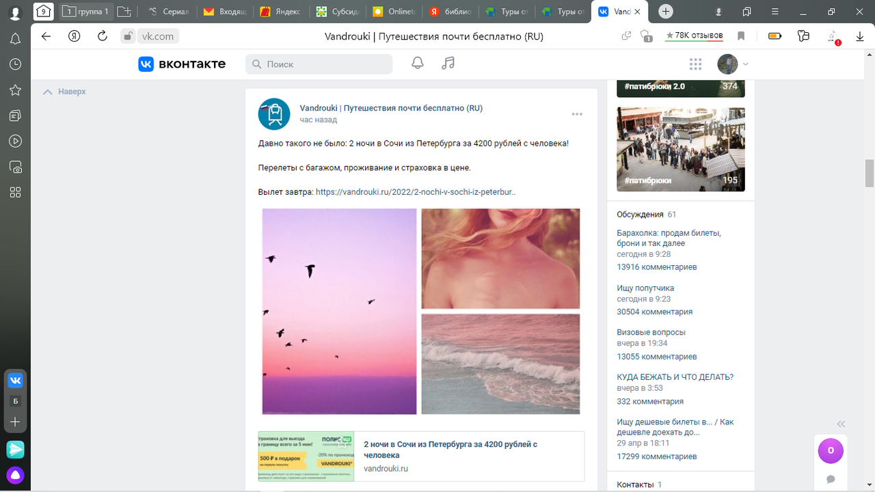The width and height of the screenshot is (875, 492).
Task: Open VK shortcut in the browser sidebar
Action: click(15, 381)
